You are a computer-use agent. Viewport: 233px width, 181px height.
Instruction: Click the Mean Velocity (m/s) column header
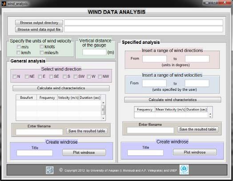170,110
